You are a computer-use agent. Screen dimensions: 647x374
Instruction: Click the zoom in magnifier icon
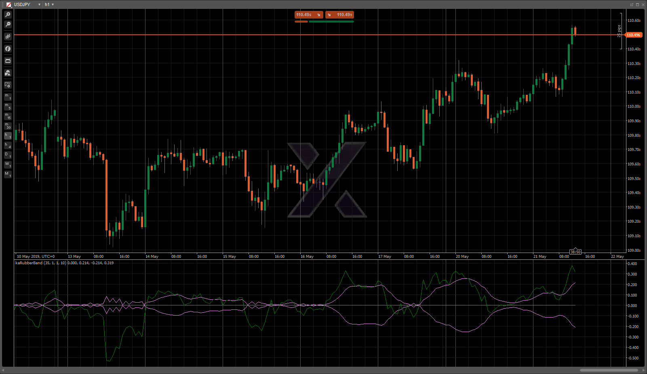click(x=8, y=15)
